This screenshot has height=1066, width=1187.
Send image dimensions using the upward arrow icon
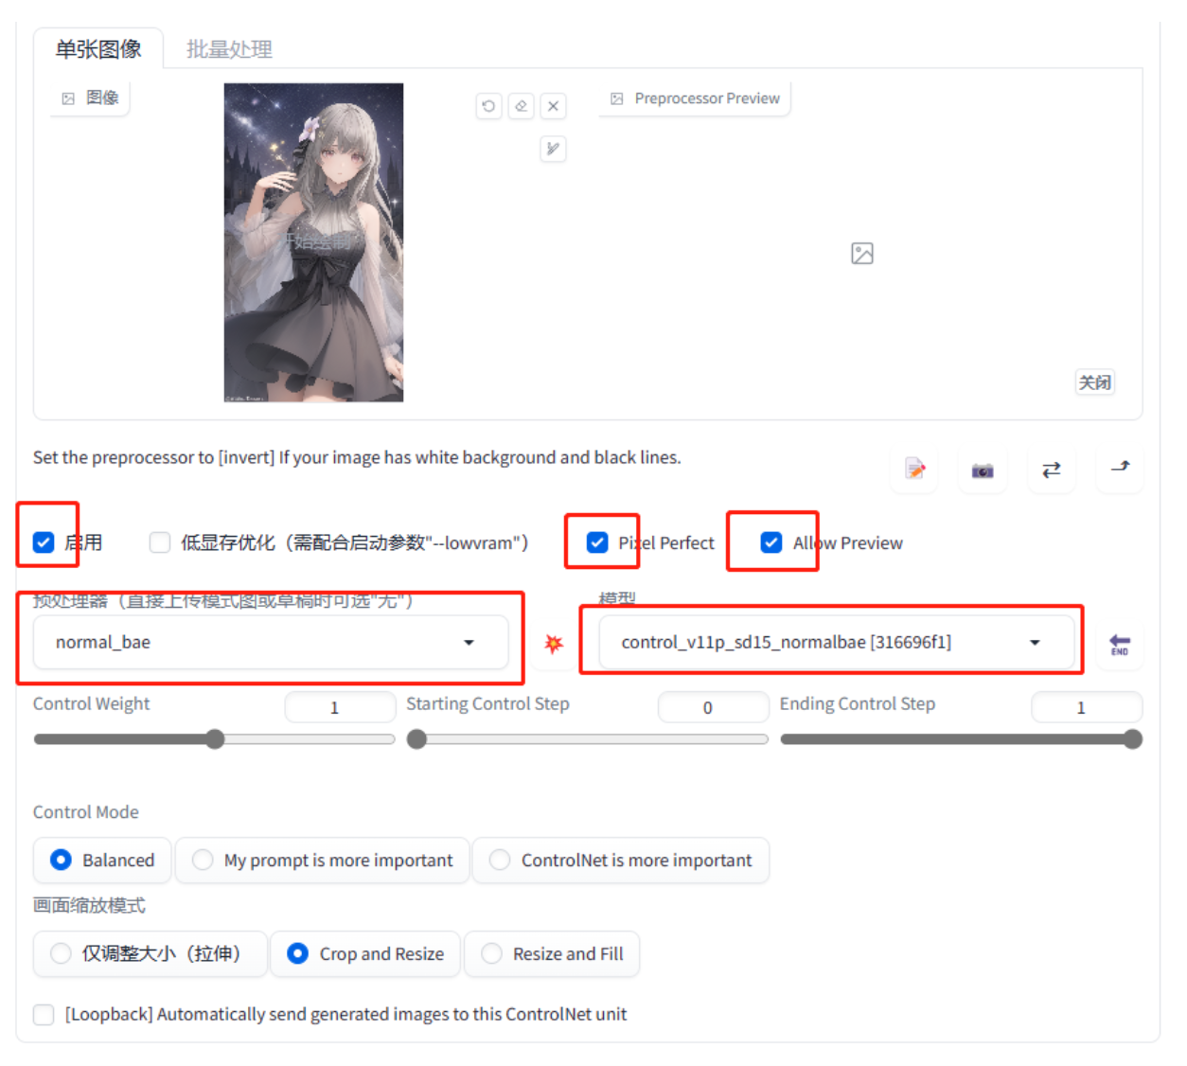1120,469
